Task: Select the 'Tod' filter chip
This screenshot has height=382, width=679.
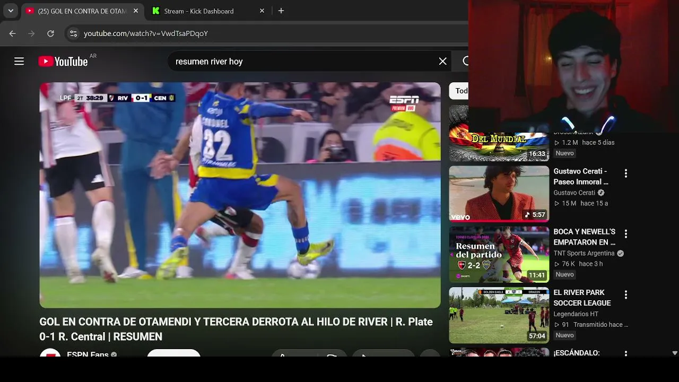Action: tap(459, 91)
